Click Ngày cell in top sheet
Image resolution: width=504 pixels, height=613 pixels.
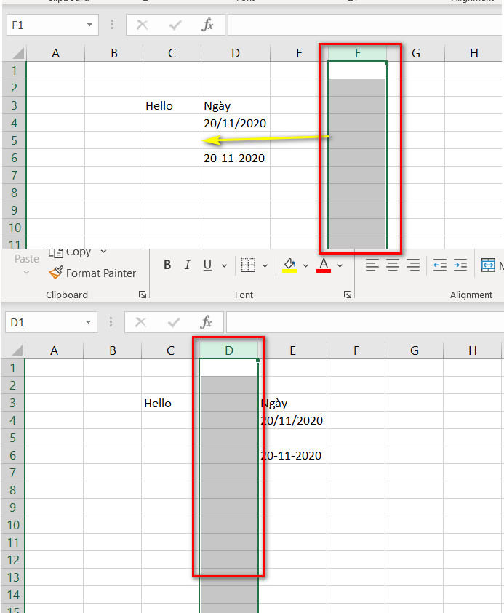click(236, 105)
